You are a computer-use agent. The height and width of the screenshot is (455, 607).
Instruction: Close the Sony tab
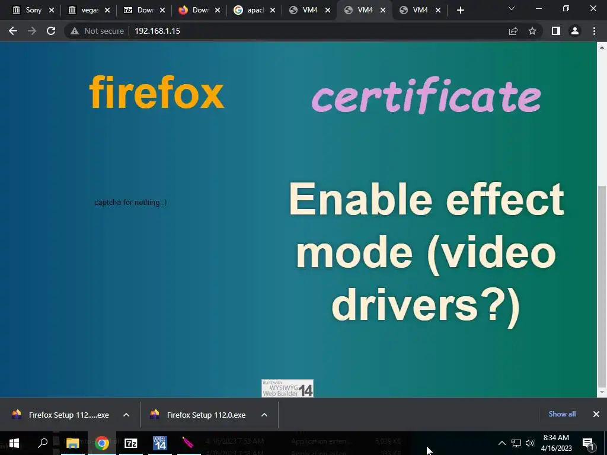[52, 10]
